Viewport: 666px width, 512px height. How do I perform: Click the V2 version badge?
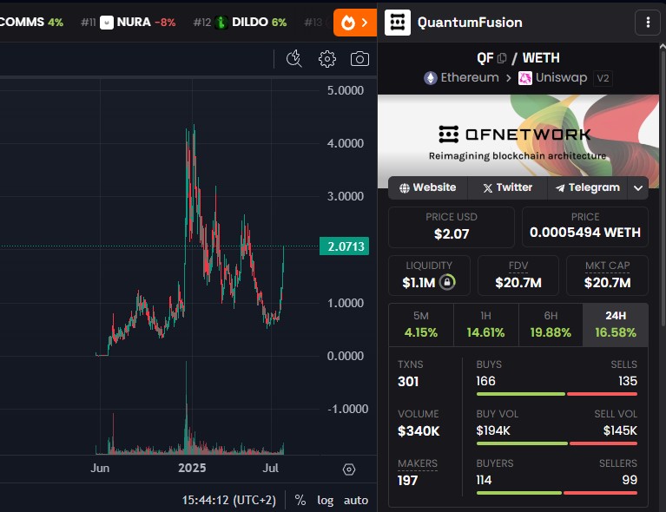coord(603,79)
